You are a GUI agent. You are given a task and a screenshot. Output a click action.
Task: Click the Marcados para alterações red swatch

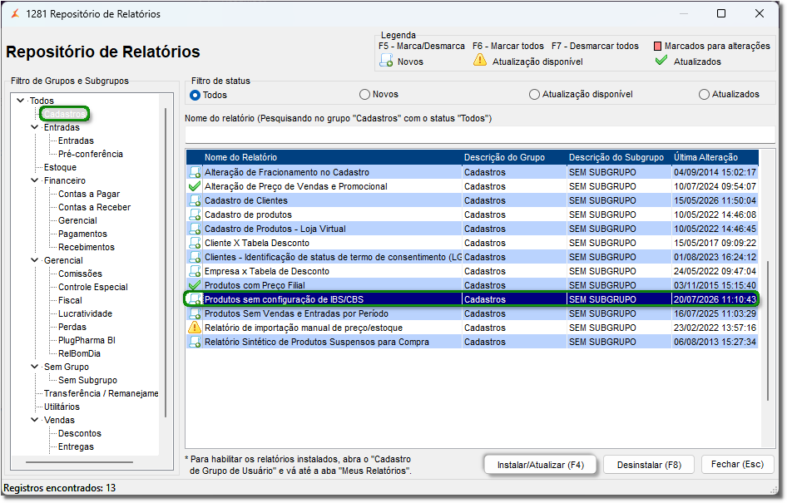[x=657, y=46]
